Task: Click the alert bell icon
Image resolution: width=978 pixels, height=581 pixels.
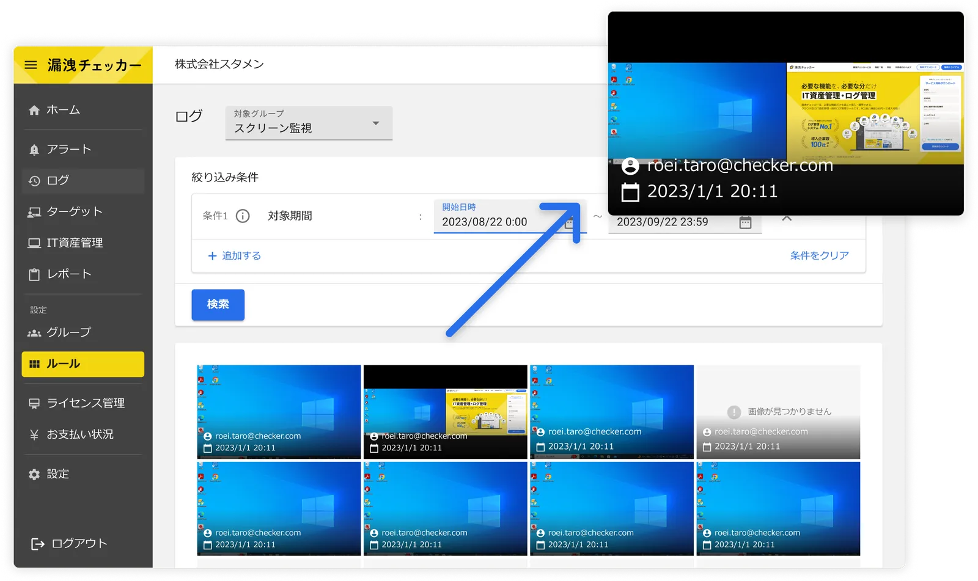Action: 34,150
